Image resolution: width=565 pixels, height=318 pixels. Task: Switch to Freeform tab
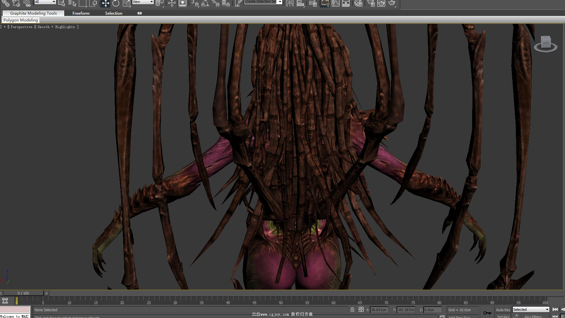pos(81,13)
